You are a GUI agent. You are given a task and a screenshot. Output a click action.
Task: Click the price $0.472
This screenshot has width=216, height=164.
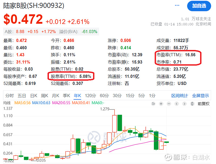coord(23,19)
